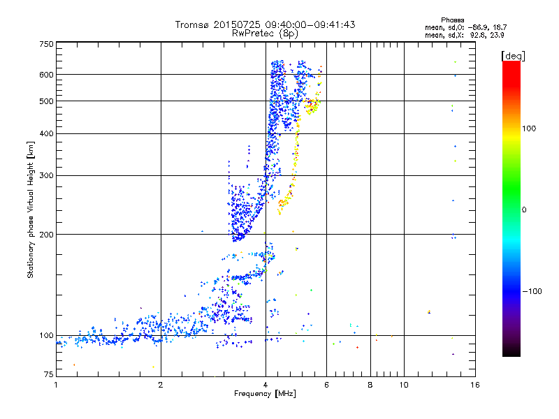Click the x-axis tick label '4'
This screenshot has height=419, width=559.
click(266, 385)
